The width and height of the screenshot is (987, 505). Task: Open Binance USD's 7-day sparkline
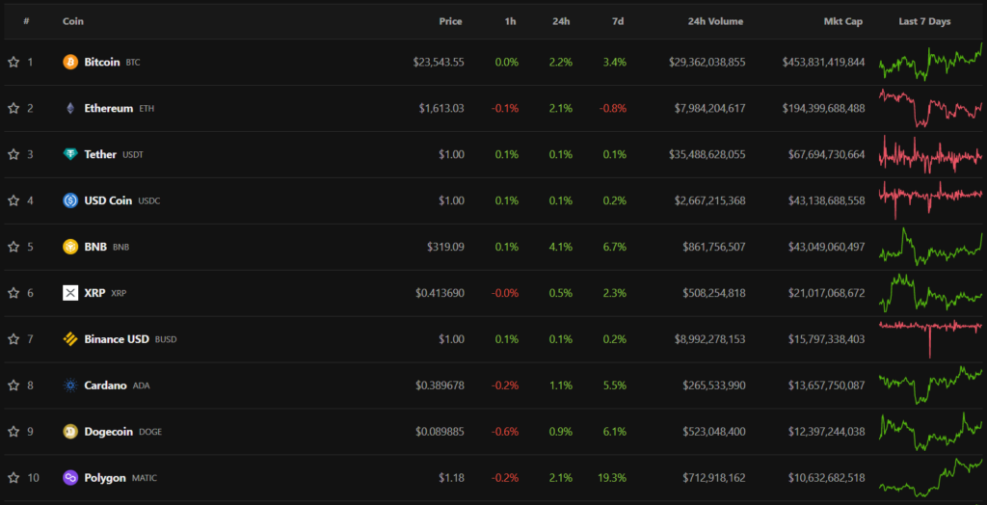(x=931, y=339)
